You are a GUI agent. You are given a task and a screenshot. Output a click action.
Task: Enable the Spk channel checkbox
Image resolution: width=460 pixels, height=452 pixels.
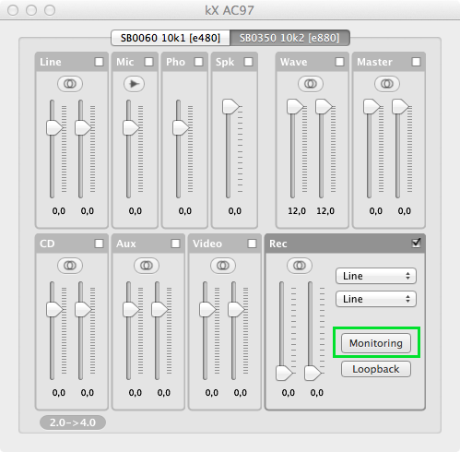[x=248, y=62]
